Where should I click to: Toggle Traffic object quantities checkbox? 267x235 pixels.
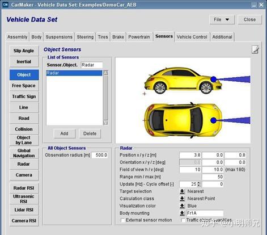pyautogui.click(x=183, y=220)
